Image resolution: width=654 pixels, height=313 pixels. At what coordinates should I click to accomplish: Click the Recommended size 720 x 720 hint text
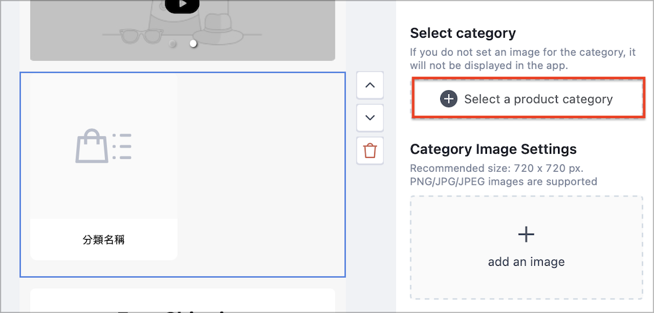tap(497, 169)
